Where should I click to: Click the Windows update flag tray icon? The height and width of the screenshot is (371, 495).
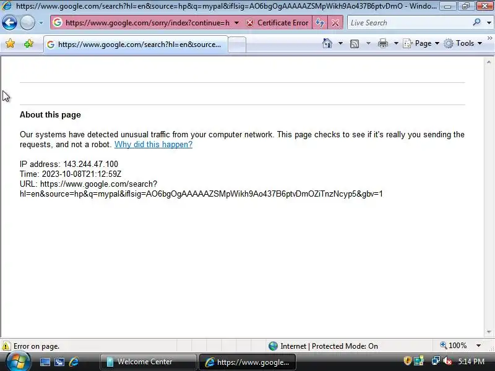419,360
